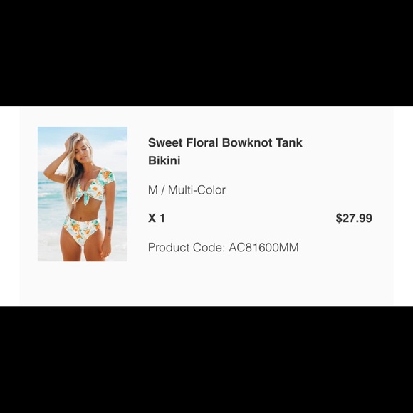
Task: Click the floral bikini top in photo
Action: pos(94,187)
